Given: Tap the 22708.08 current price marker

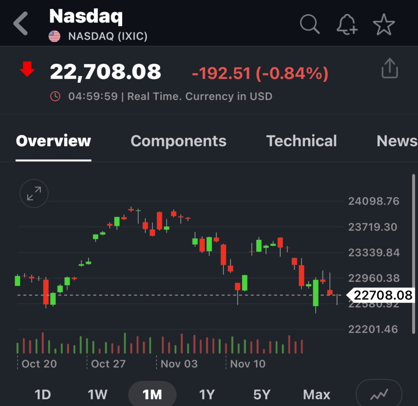Looking at the screenshot, I should pos(382,295).
